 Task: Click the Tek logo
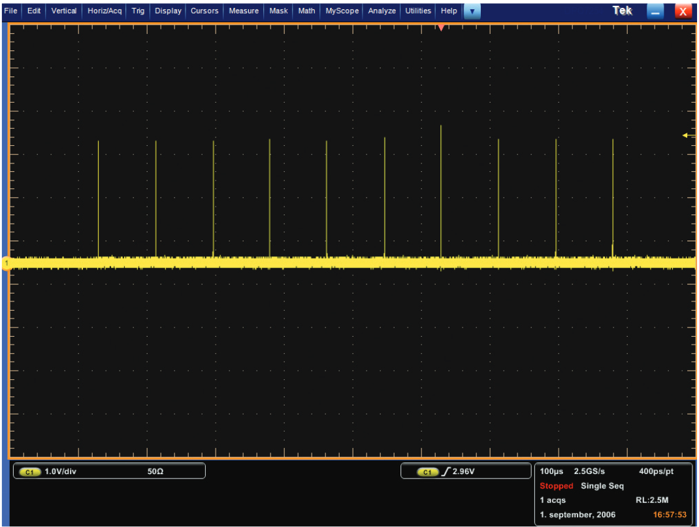click(622, 10)
